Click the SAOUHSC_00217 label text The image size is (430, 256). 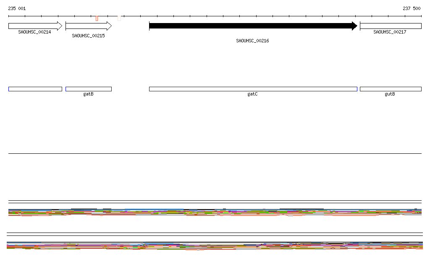click(390, 32)
